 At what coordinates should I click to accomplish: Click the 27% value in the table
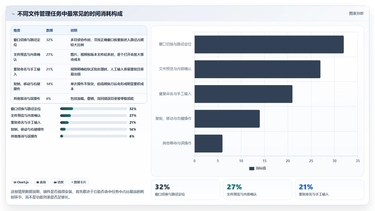click(x=50, y=55)
